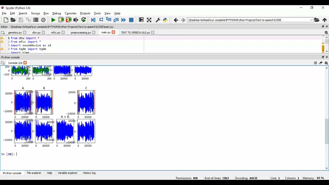Open the Run menu
The height and width of the screenshot is (185, 329).
click(x=46, y=13)
